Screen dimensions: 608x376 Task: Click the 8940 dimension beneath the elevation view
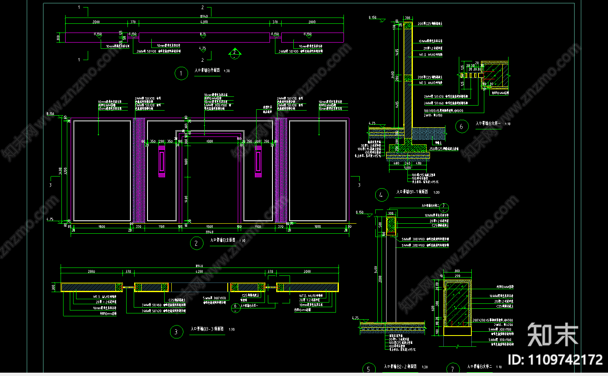click(209, 232)
